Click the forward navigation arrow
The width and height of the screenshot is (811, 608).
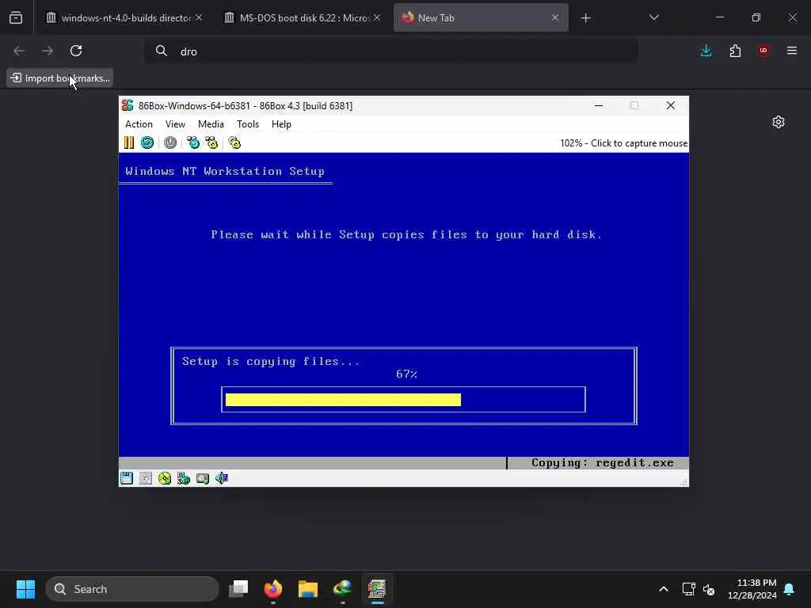coord(48,51)
